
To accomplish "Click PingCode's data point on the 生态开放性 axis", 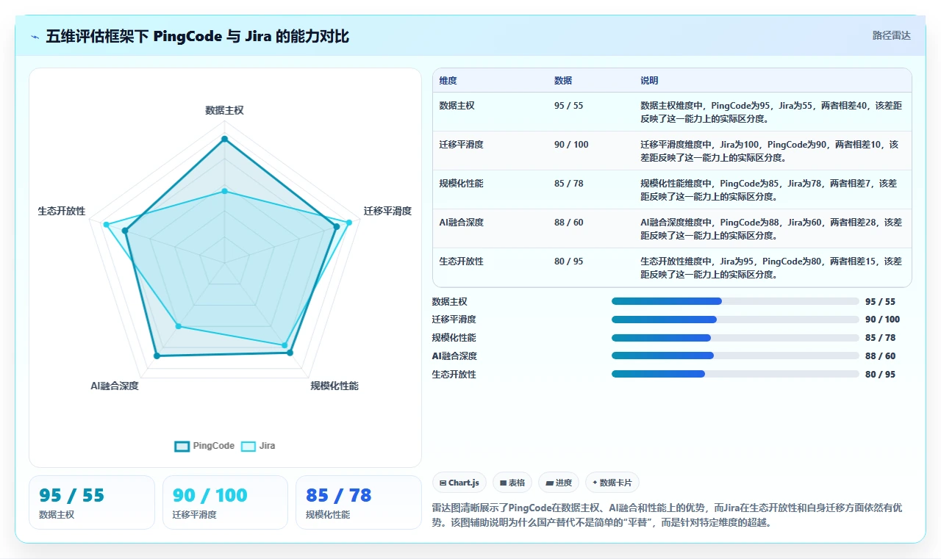I will click(125, 231).
